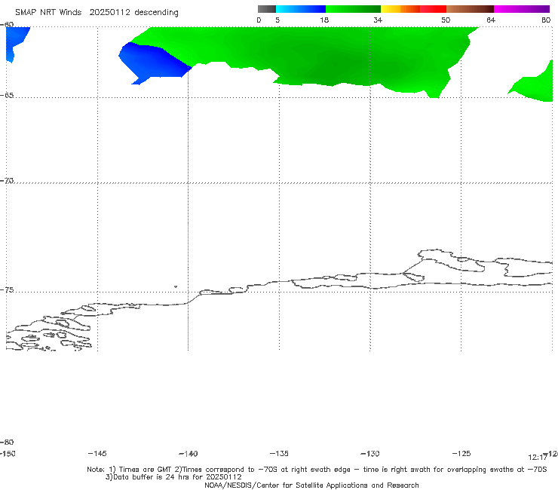Click the color bar label '5'

(x=277, y=20)
